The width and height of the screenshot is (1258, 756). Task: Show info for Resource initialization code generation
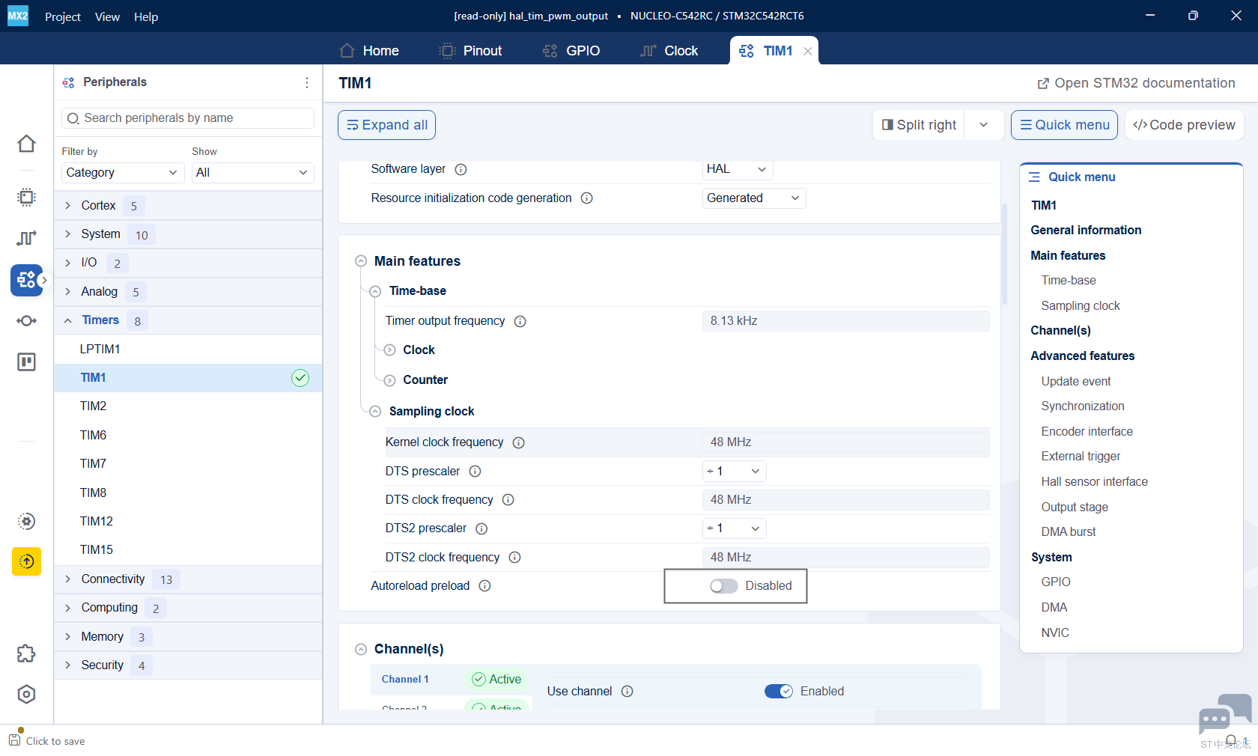tap(587, 198)
